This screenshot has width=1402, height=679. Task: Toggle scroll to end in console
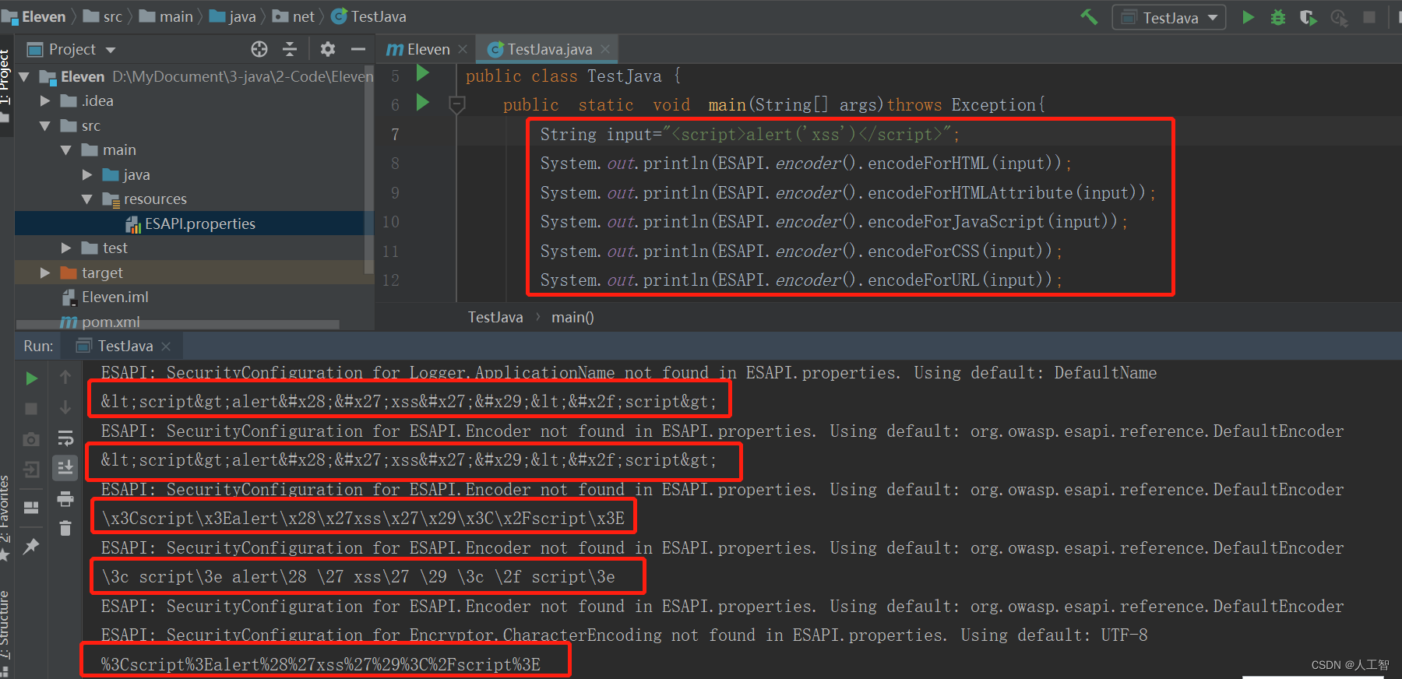[65, 467]
